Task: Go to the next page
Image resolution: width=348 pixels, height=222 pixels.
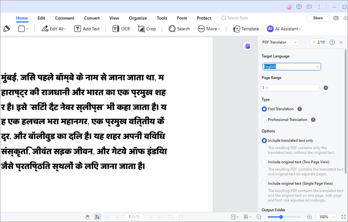Action: tap(151, 217)
